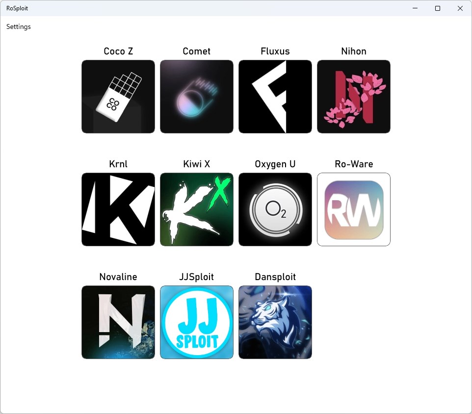Click the Fluxus title label
Screen dimensions: 472x414
click(x=275, y=51)
